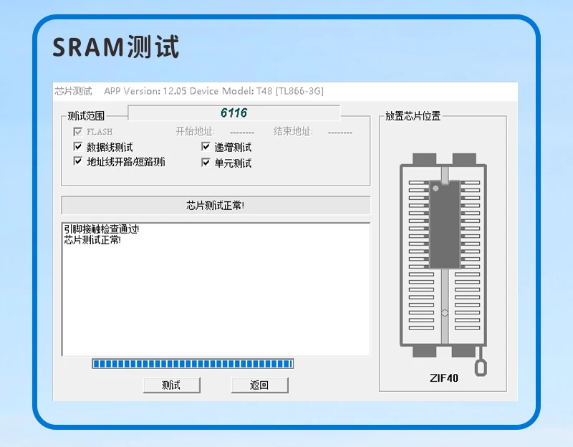Click the ZIF socket lever handle
This screenshot has height=447, width=573.
click(x=481, y=367)
